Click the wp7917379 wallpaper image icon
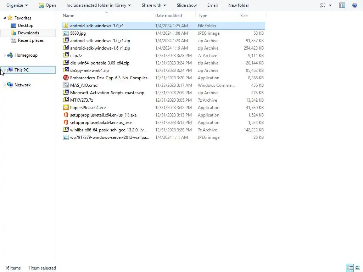363x272 pixels. pos(66,137)
